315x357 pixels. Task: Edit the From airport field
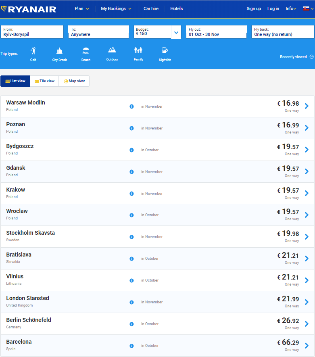pyautogui.click(x=32, y=32)
